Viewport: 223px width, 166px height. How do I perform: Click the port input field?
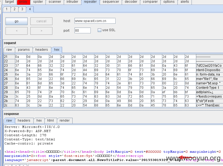click(x=83, y=31)
